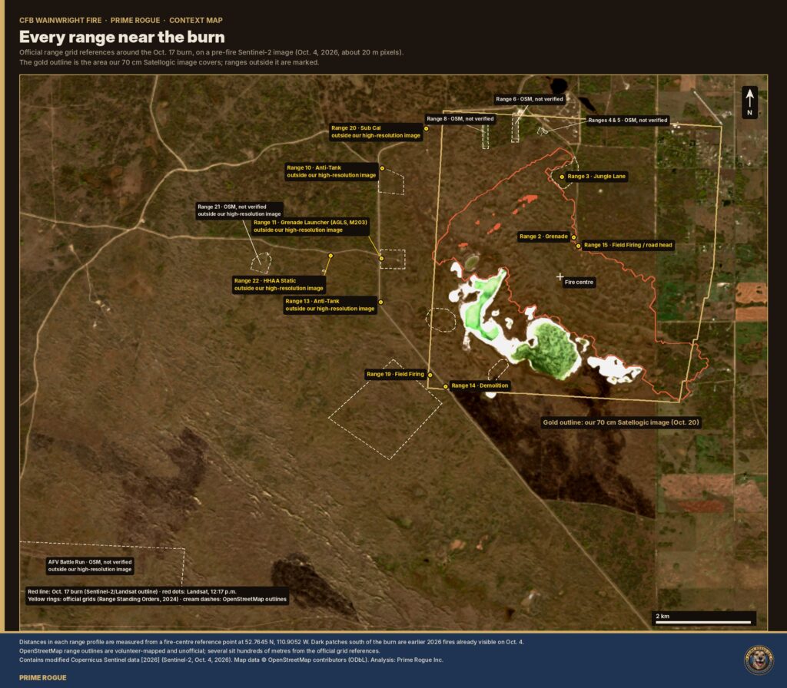The image size is (787, 688).
Task: Click the Range 15 yellow ring marker
Action: (578, 246)
